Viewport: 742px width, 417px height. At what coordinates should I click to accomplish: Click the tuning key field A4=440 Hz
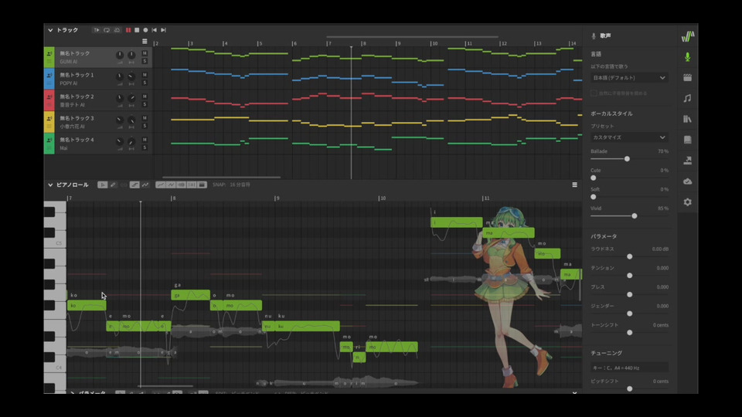(629, 368)
